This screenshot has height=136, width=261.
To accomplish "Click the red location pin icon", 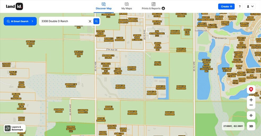I will 251,90.
